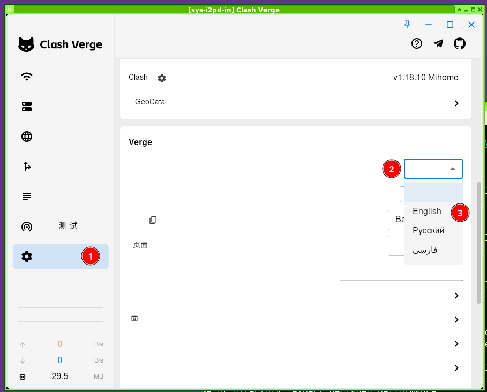The height and width of the screenshot is (392, 487).
Task: Roll up window with the title bar caret
Action: click(x=459, y=10)
